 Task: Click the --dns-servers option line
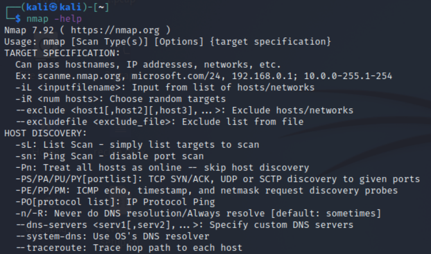pos(184,225)
